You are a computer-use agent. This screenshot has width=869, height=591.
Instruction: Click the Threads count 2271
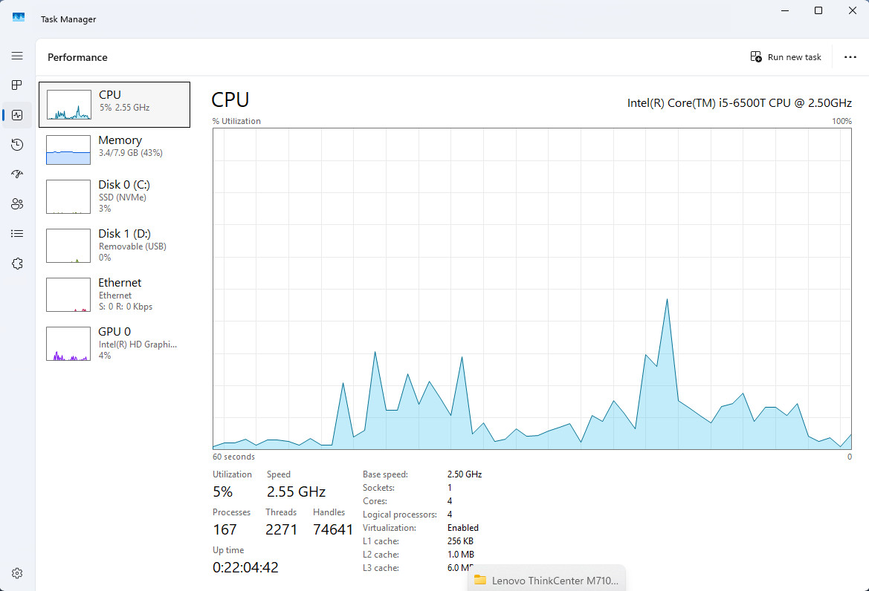pyautogui.click(x=282, y=529)
